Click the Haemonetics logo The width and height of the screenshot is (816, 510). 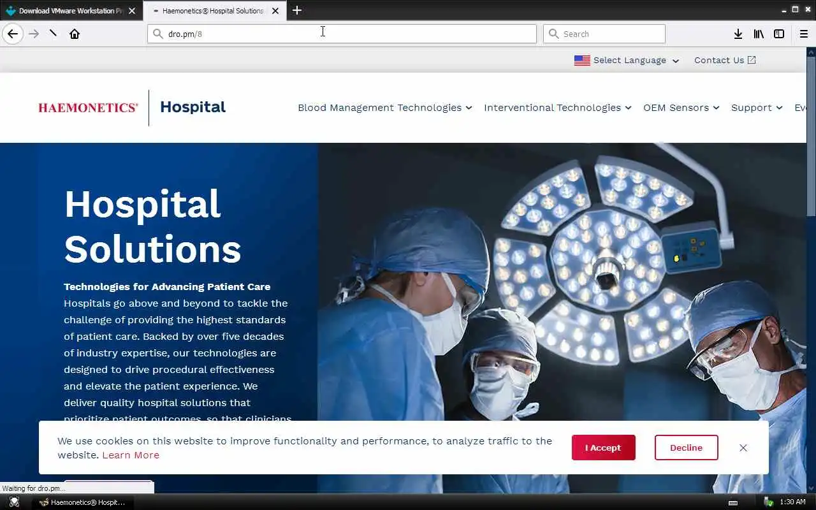coord(88,108)
